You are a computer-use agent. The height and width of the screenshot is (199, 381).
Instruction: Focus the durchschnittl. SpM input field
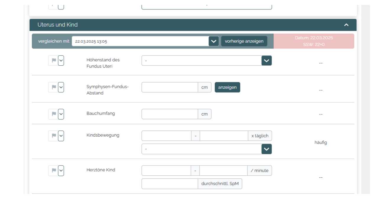170,184
